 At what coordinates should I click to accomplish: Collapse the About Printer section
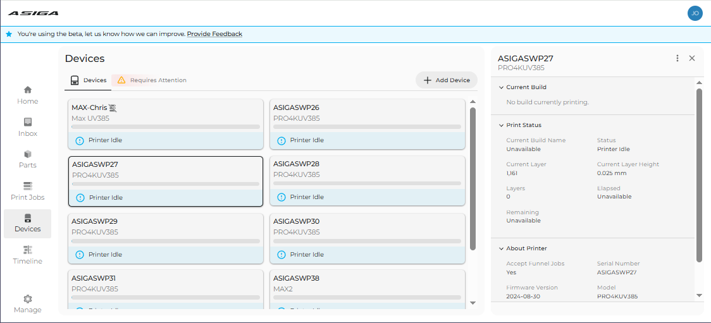tap(501, 248)
